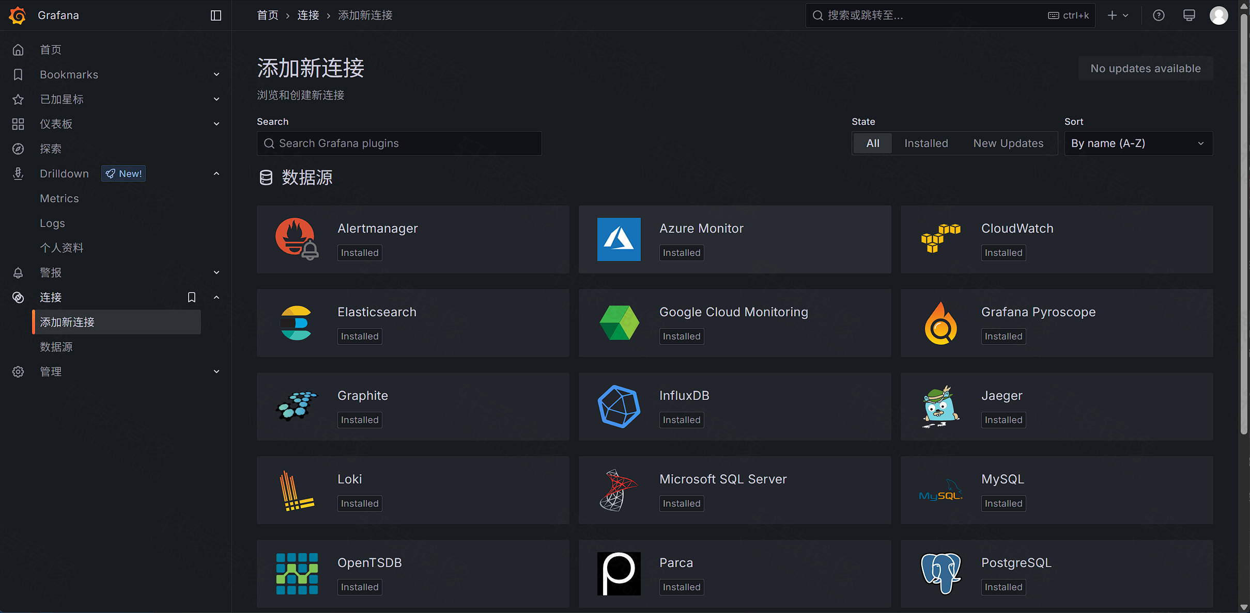Click the No updates available button
Screen dimensions: 1250x613
click(1146, 68)
